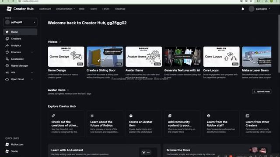Open the Store nav item
The height and width of the screenshot is (157, 280).
pos(82,9)
